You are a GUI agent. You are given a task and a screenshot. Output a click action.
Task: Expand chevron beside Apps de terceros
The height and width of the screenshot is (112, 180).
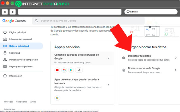108,85
